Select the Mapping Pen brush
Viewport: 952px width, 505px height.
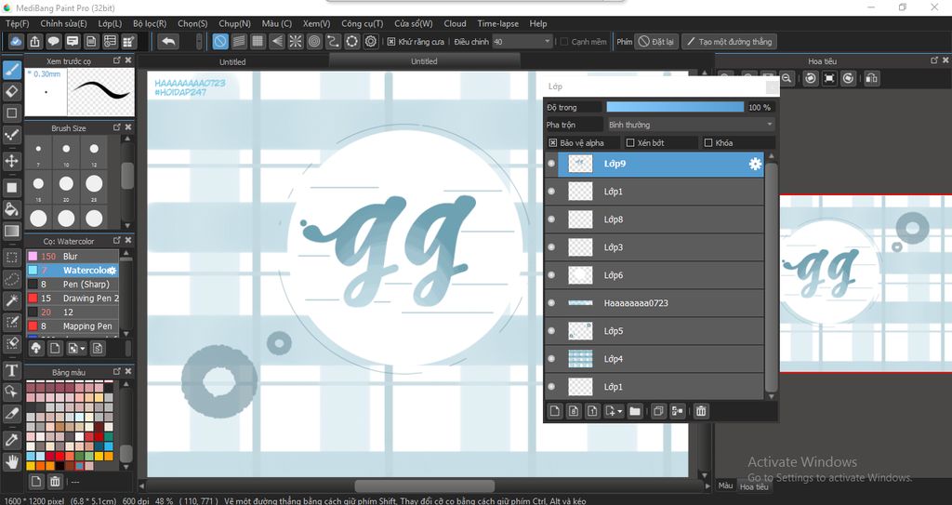[73, 326]
